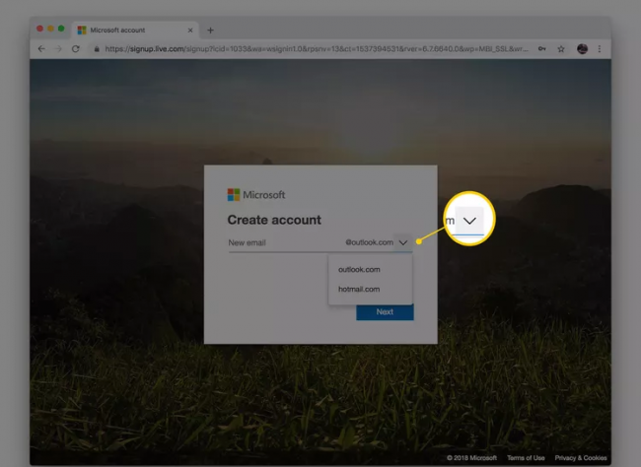
Task: Go back using the browser back arrow
Action: pos(41,49)
